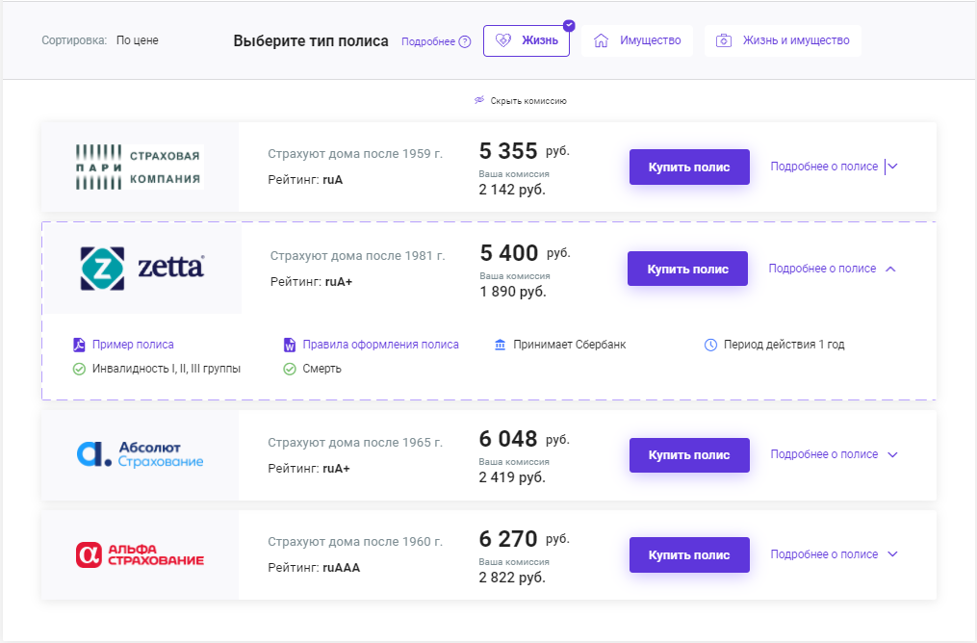Select the Жизнь policy type
Screen dimensions: 977x643
(x=527, y=40)
